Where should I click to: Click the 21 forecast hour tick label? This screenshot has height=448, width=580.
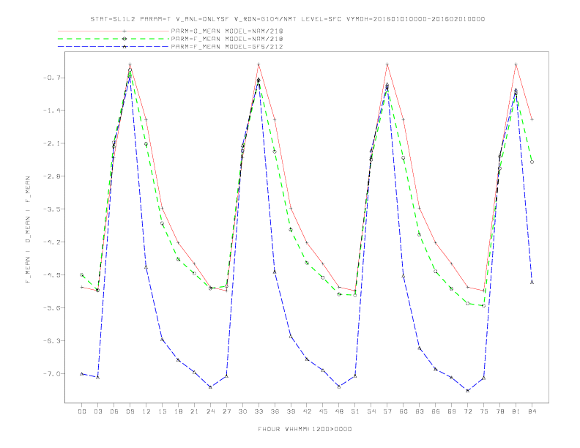click(194, 411)
